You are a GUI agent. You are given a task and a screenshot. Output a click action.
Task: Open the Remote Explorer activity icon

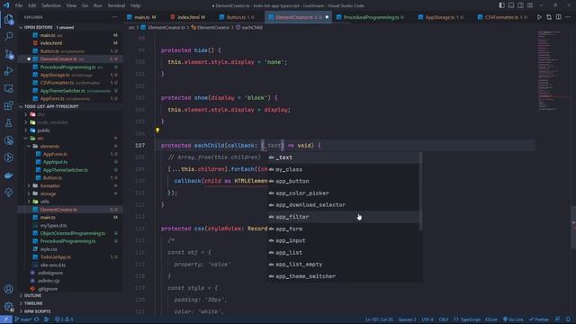[8, 88]
